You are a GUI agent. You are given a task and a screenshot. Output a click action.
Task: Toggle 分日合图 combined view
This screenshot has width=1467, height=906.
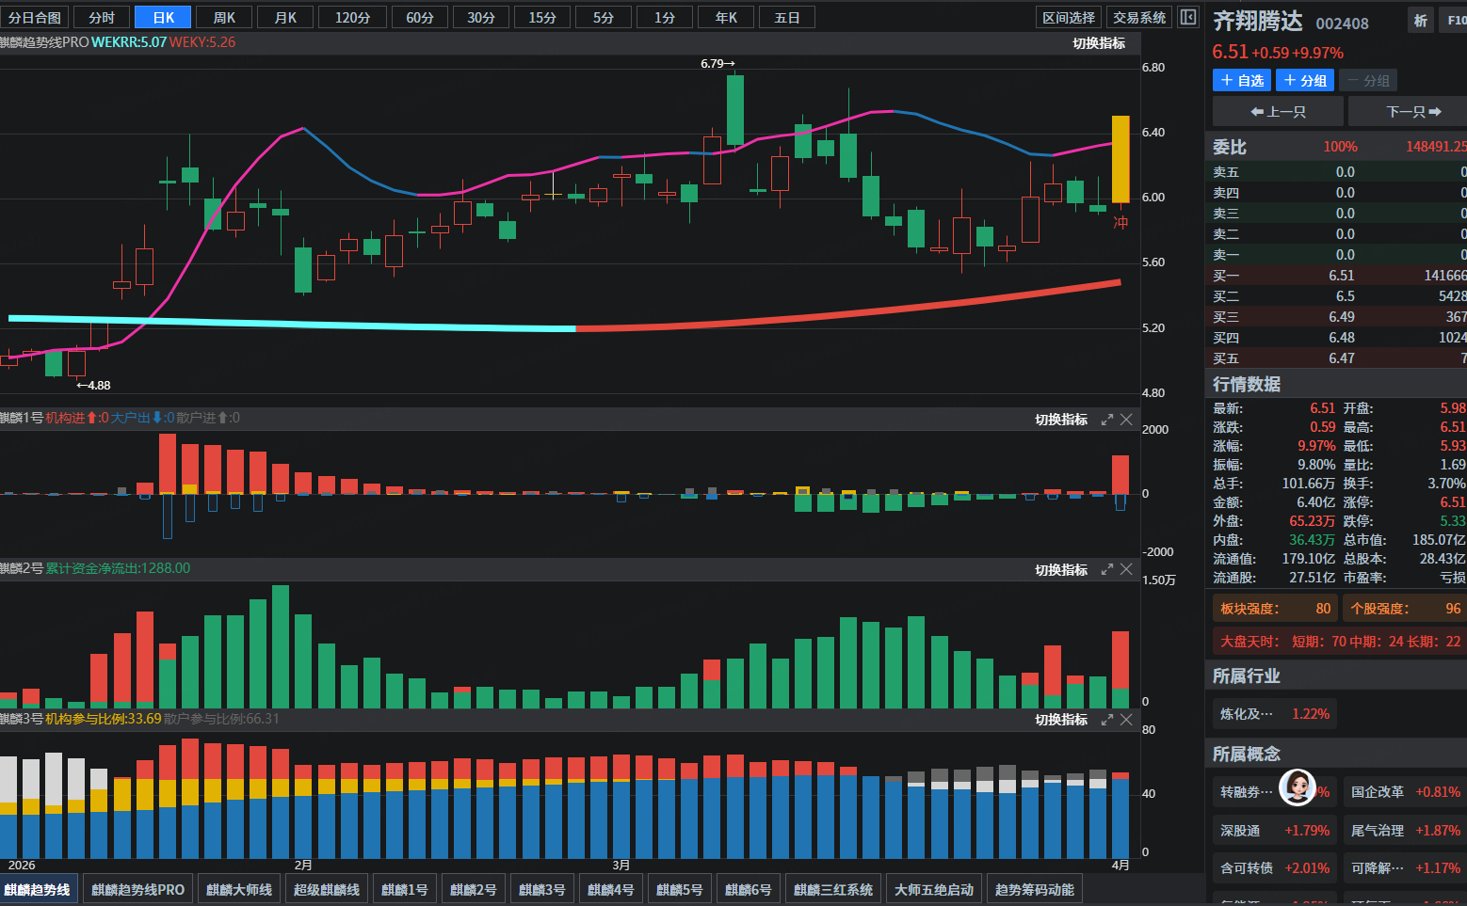coord(35,18)
